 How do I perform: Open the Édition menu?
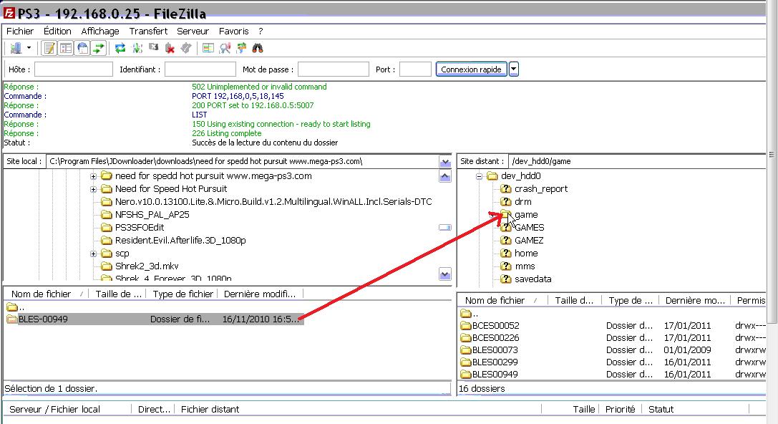(57, 31)
